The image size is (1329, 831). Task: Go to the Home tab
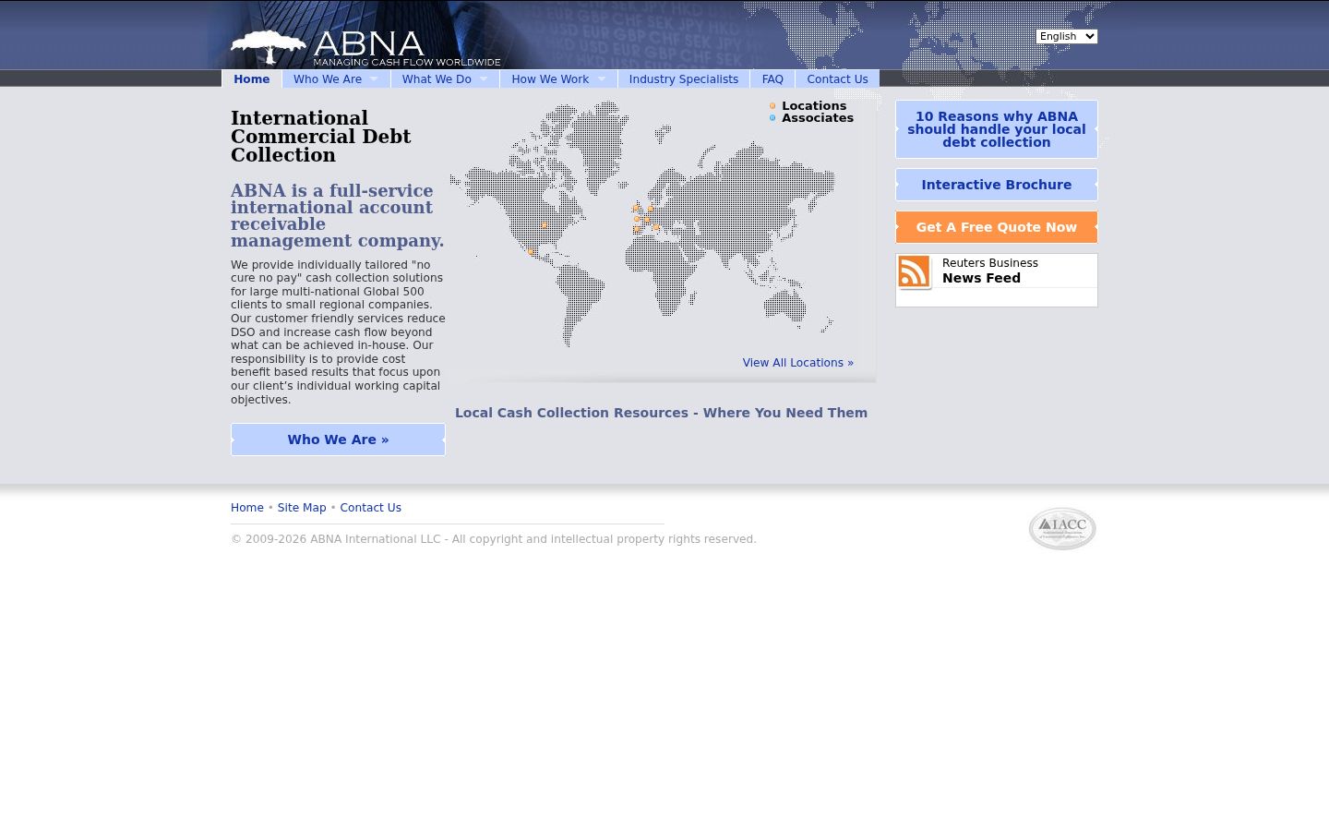[x=252, y=79]
